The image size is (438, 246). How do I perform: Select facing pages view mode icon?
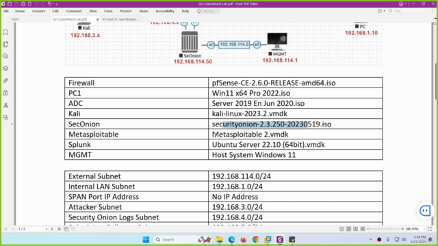point(356,229)
